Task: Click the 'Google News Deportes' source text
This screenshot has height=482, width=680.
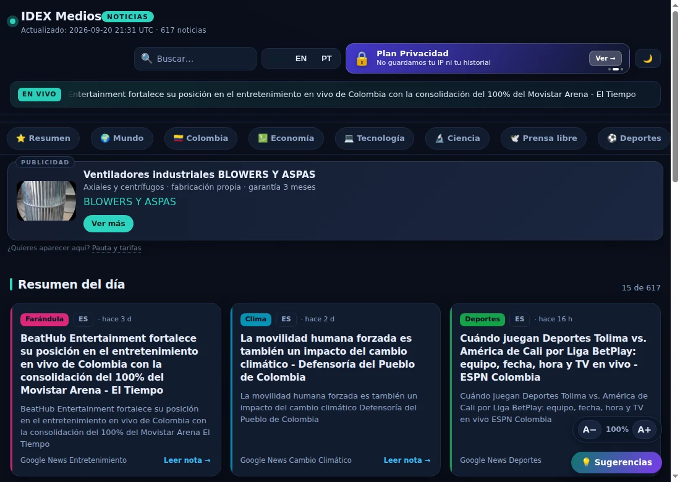Action: 501,460
